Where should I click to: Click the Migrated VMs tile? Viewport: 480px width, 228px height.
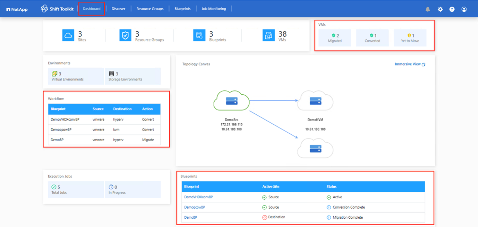click(x=335, y=38)
